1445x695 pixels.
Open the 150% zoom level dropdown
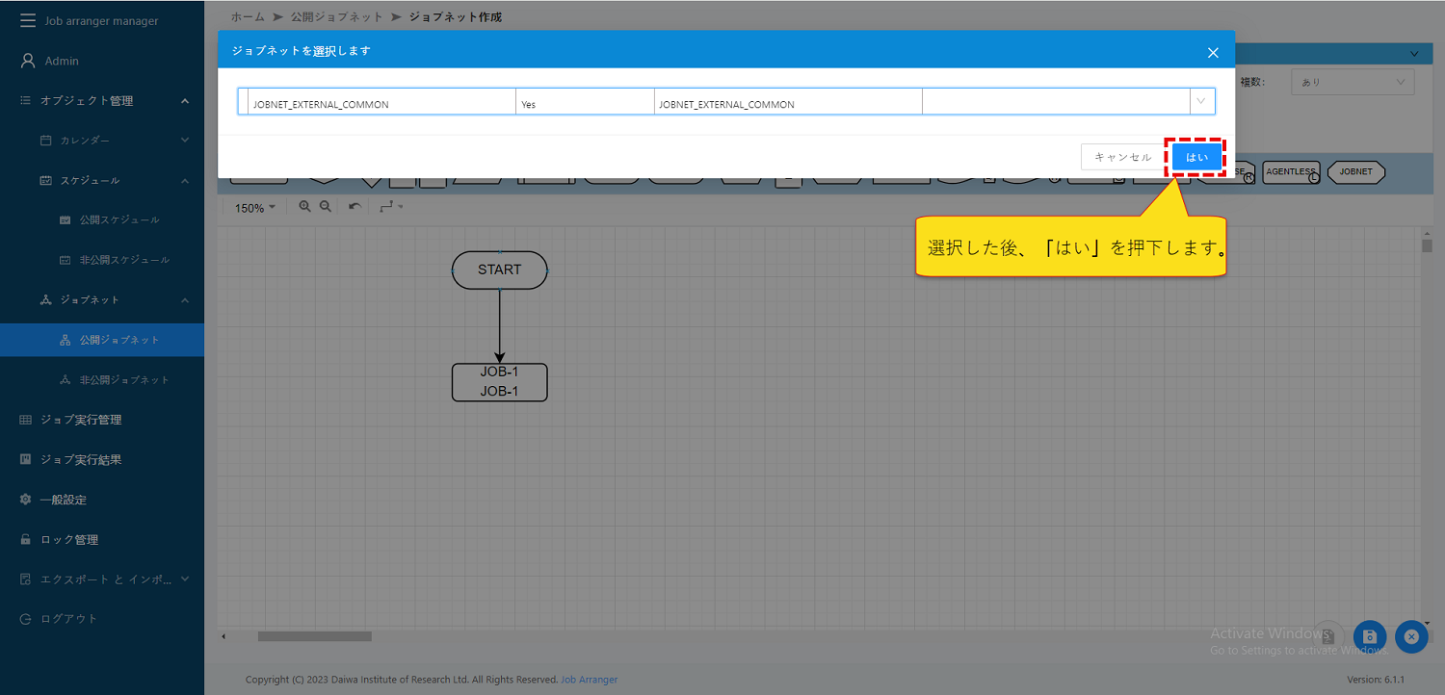[255, 208]
